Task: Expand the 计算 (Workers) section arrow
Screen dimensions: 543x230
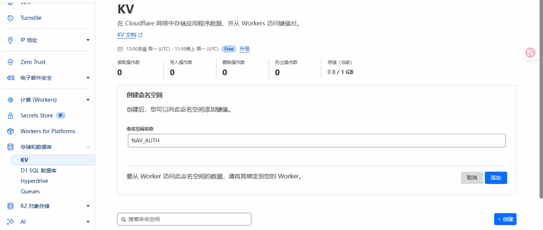Action: pos(88,100)
